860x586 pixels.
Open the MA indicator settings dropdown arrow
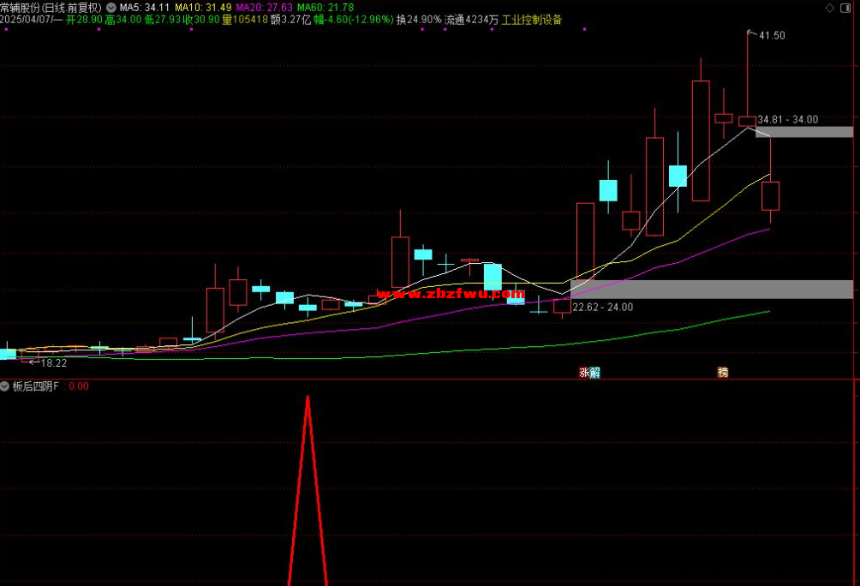(110, 7)
